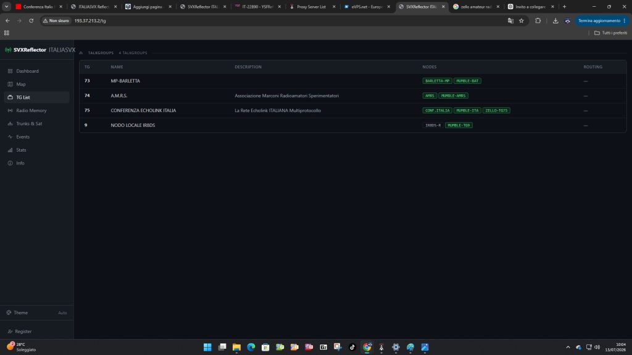Open the browser extensions puzzle icon
The width and height of the screenshot is (632, 355).
(x=538, y=20)
